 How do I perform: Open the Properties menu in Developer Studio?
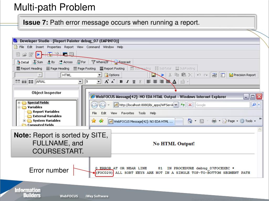(54, 47)
